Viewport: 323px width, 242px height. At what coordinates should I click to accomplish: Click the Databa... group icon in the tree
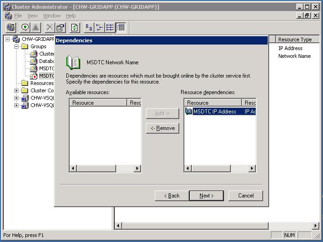click(x=34, y=61)
